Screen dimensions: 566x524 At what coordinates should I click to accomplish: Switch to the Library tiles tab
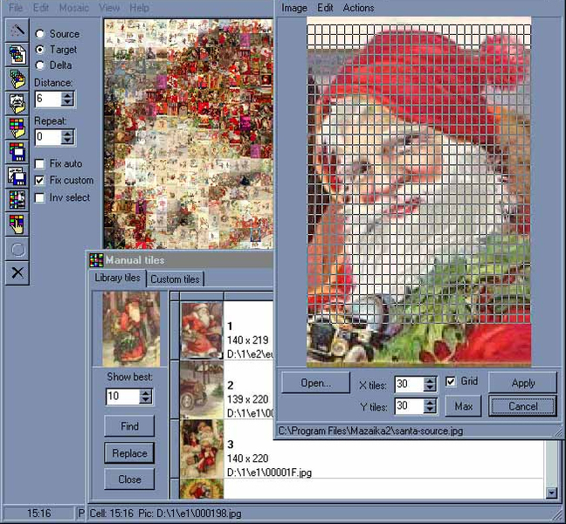point(118,278)
